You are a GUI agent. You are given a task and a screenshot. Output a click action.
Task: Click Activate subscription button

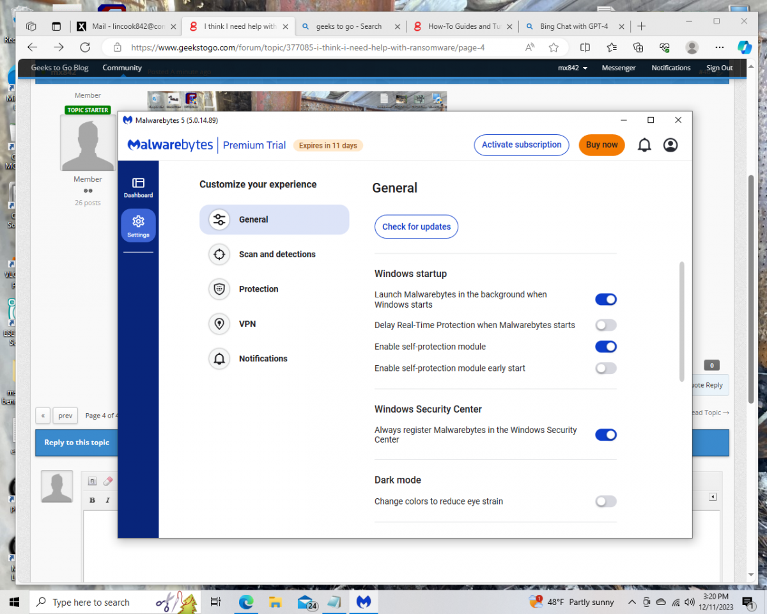522,145
